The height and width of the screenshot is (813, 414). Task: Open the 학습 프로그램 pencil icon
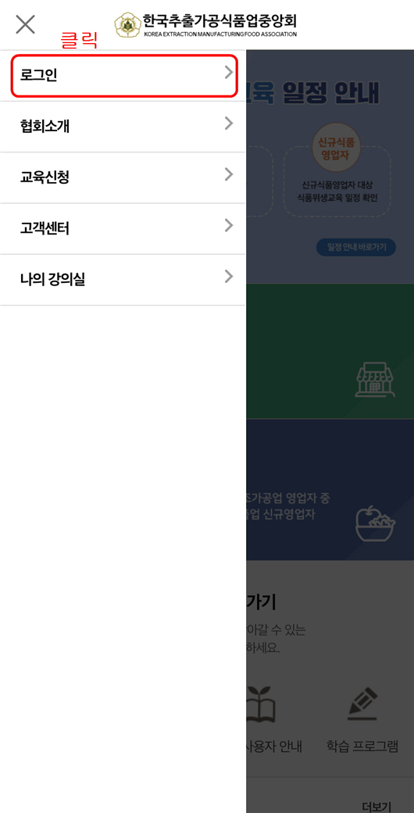362,704
